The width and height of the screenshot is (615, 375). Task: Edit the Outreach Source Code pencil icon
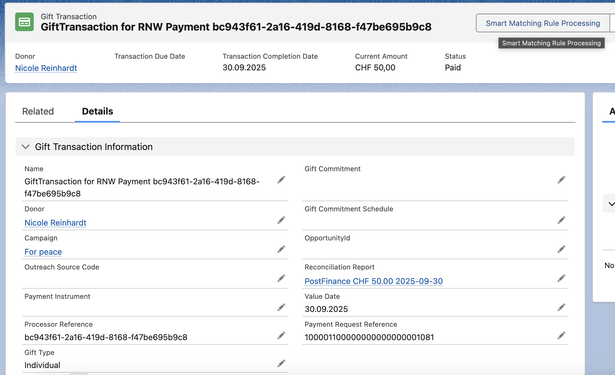click(281, 278)
